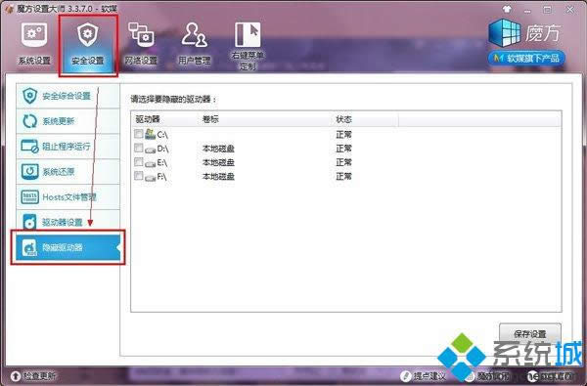Screen dimensions: 587x386
Task: Click the 保存设置 button
Action: pos(530,333)
